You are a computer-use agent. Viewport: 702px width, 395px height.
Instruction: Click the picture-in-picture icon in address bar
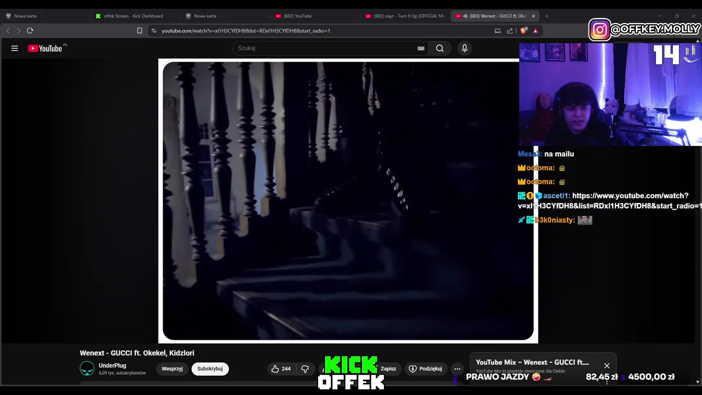(497, 31)
